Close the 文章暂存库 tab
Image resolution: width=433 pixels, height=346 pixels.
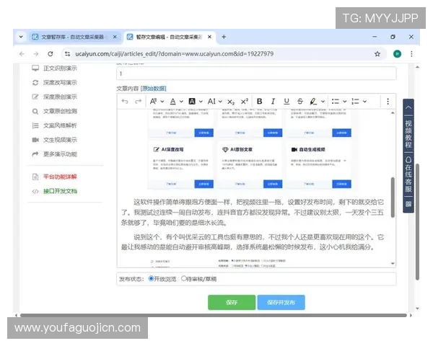coord(115,37)
